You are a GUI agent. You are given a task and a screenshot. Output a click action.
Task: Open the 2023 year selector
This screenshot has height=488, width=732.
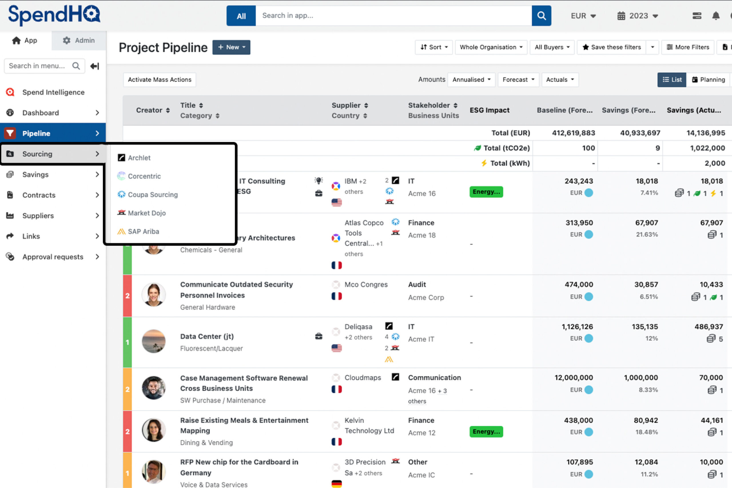pyautogui.click(x=637, y=16)
